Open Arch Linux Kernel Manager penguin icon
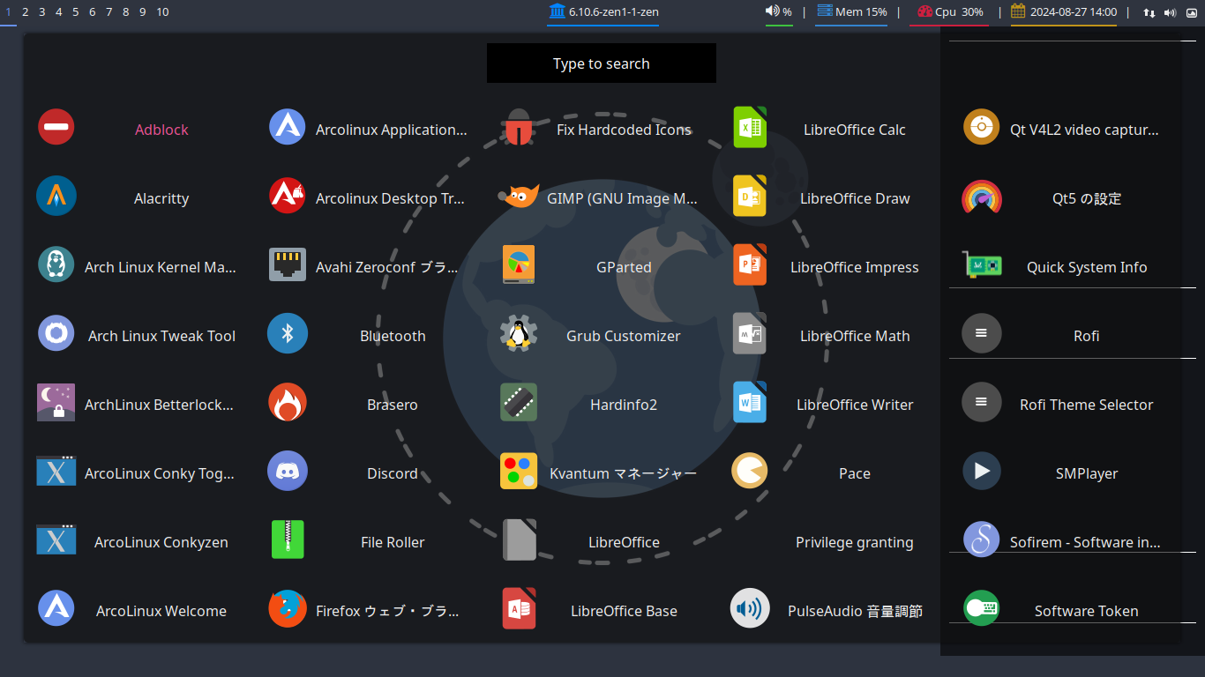 56,264
